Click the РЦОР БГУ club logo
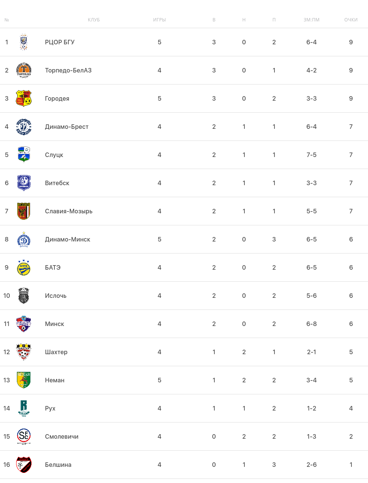 [24, 42]
